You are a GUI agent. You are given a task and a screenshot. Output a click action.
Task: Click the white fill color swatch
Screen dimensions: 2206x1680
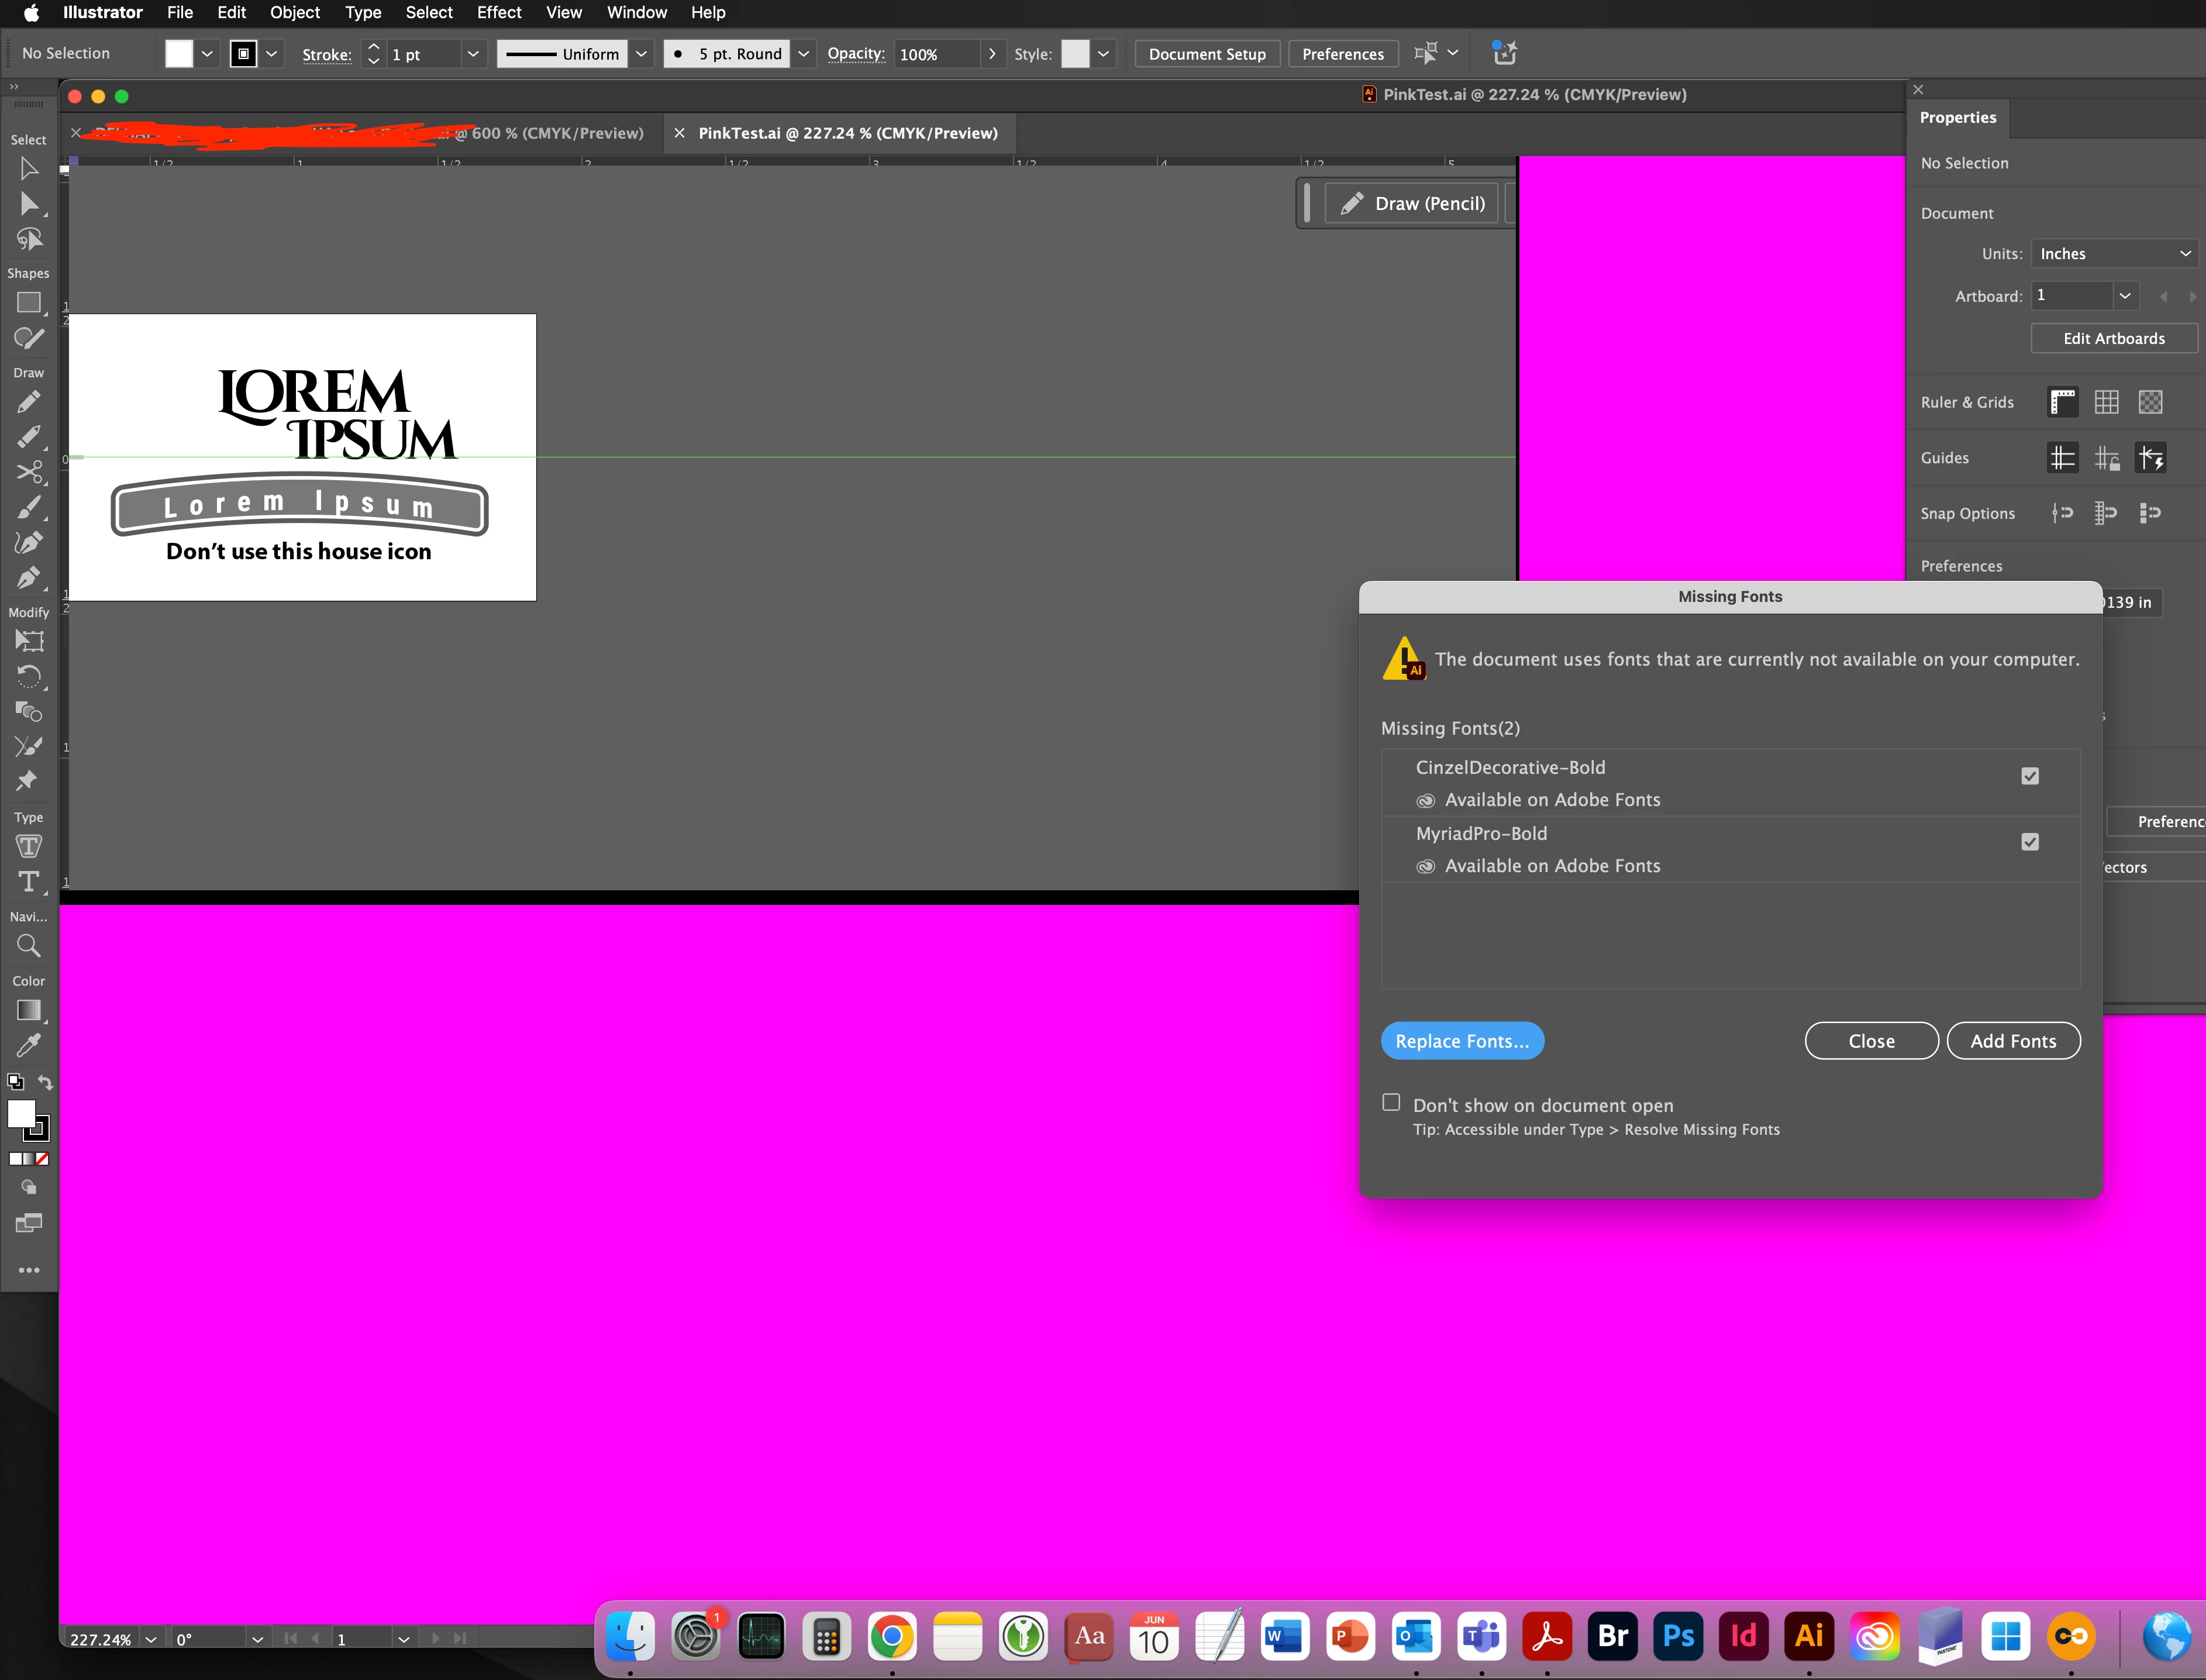click(x=179, y=54)
